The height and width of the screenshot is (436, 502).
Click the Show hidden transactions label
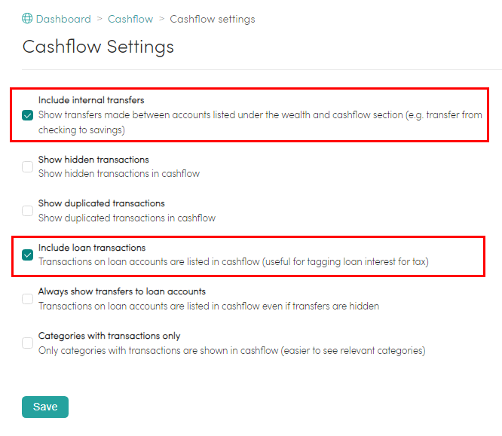(x=93, y=160)
